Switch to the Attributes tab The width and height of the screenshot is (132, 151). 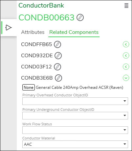pyautogui.click(x=33, y=32)
